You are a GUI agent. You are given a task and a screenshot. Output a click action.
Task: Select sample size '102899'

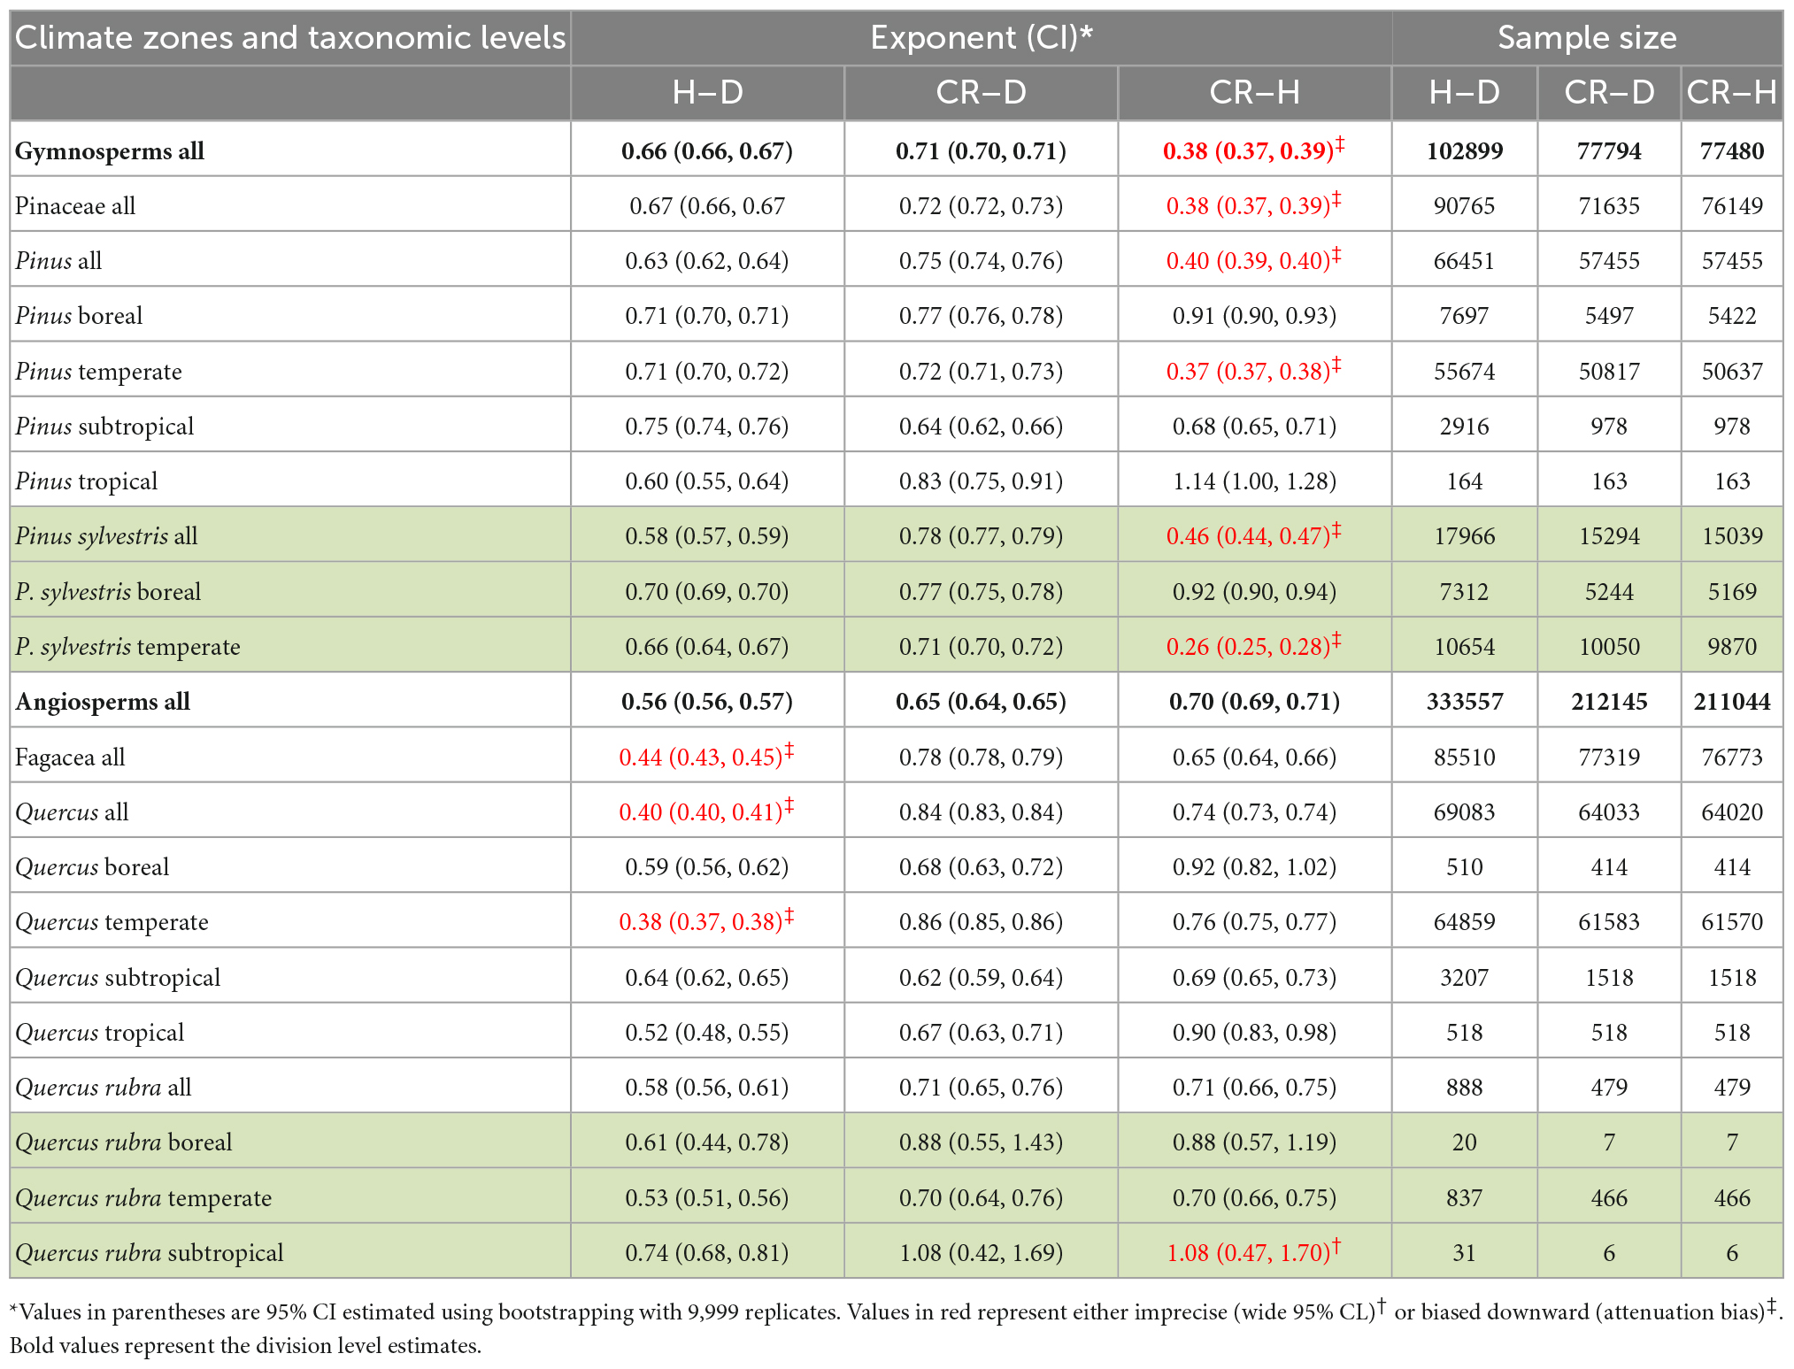point(1465,151)
